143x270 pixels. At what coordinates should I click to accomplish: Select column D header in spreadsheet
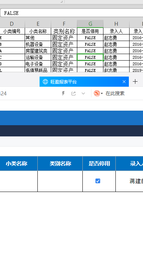(x=12, y=24)
